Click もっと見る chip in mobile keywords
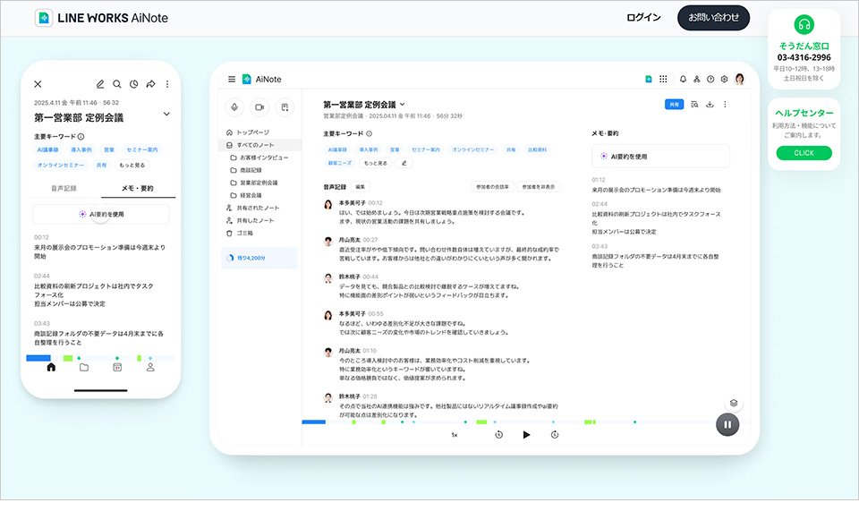Viewport: 859px width, 528px height. (x=132, y=165)
